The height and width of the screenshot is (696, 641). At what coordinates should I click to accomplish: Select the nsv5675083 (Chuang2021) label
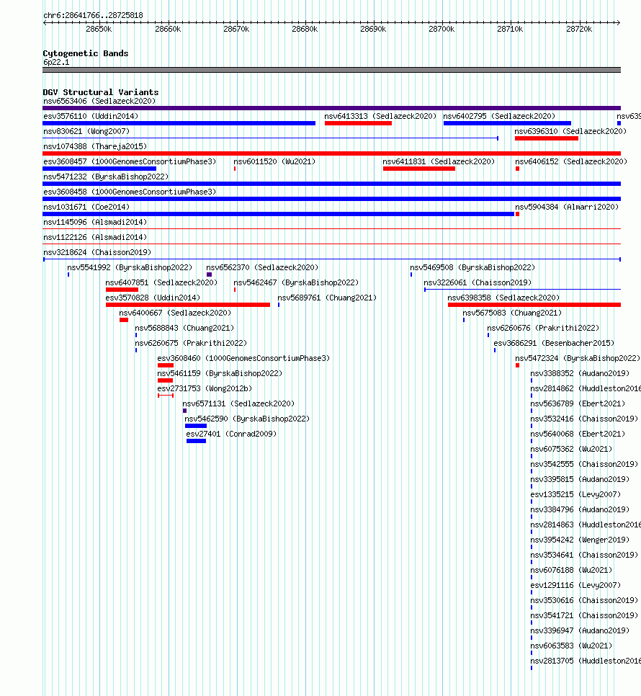(512, 313)
